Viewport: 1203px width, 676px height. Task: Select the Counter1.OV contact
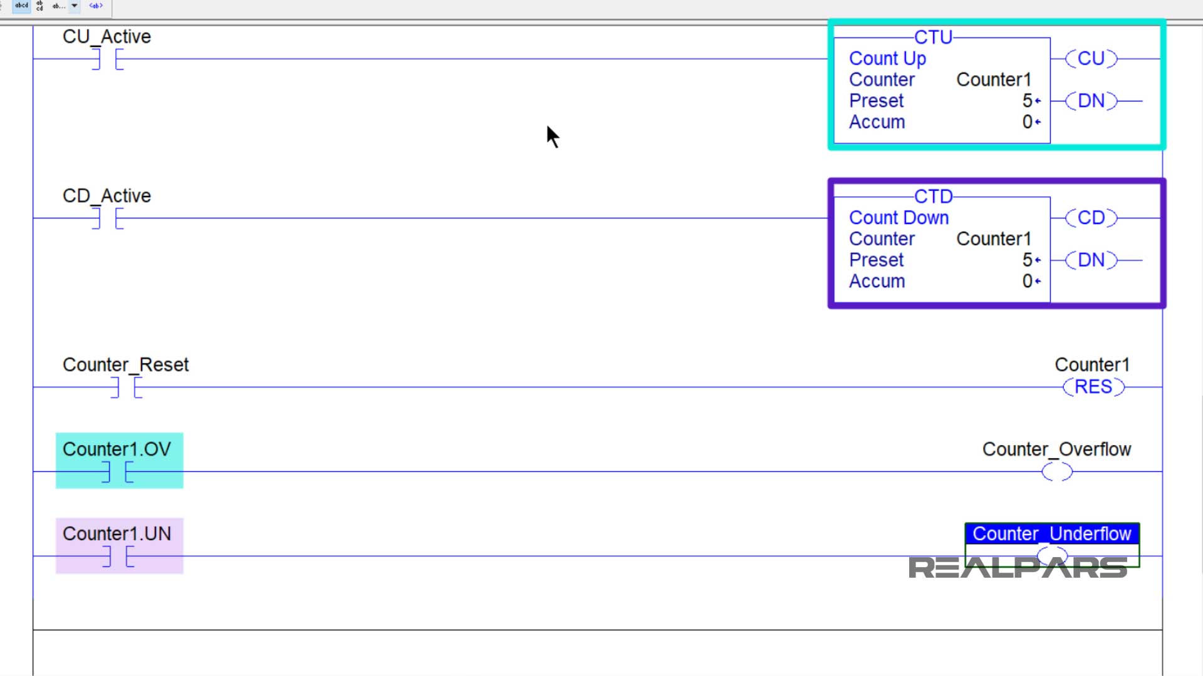[x=117, y=472]
